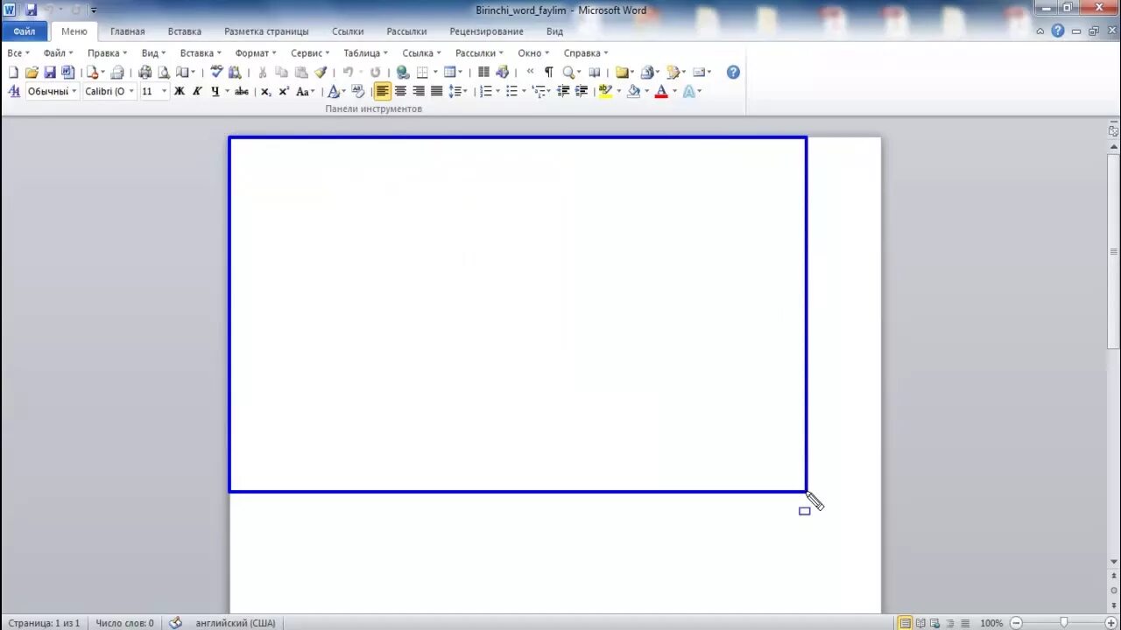
Task: Decrease indent icon
Action: [563, 91]
